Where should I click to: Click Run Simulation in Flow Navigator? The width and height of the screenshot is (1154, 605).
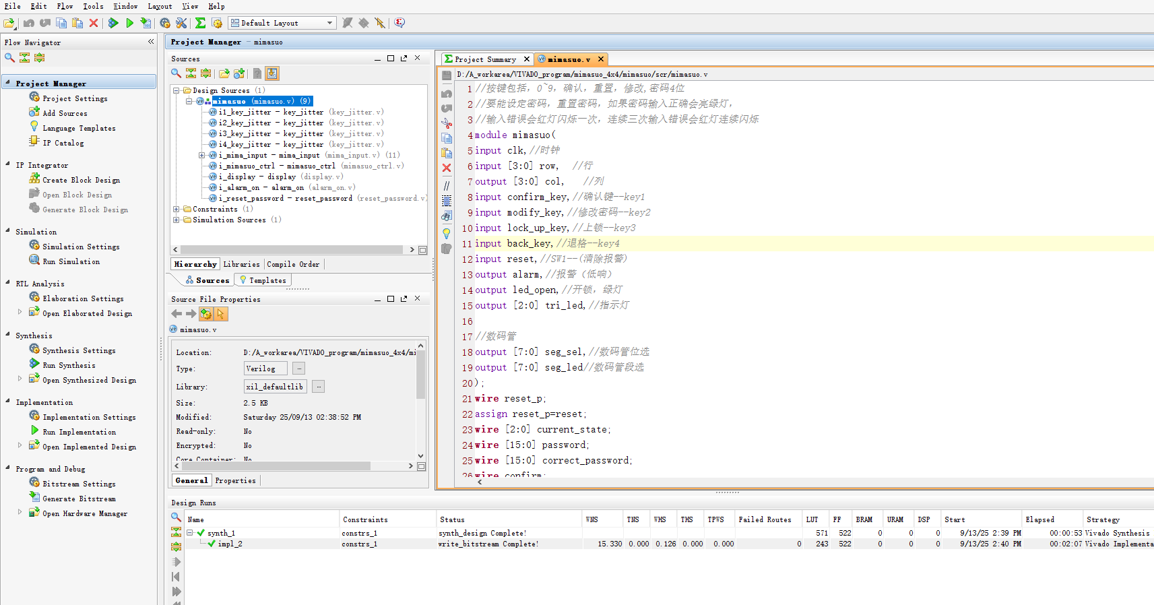click(x=71, y=261)
